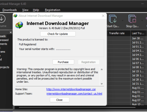Image resolution: width=147 pixels, height=112 pixels.
Task: Open the Support Team contact link
Action: [74, 94]
